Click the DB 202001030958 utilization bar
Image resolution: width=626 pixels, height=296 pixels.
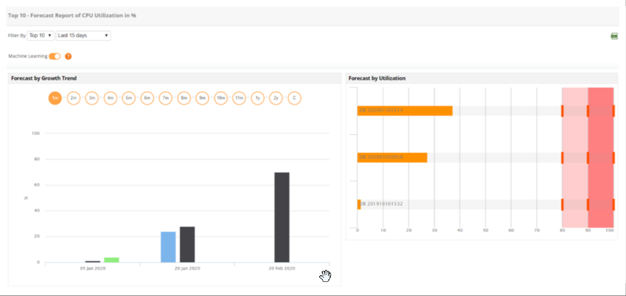pos(392,157)
